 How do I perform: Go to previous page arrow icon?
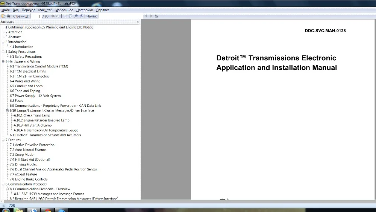[x=53, y=16]
